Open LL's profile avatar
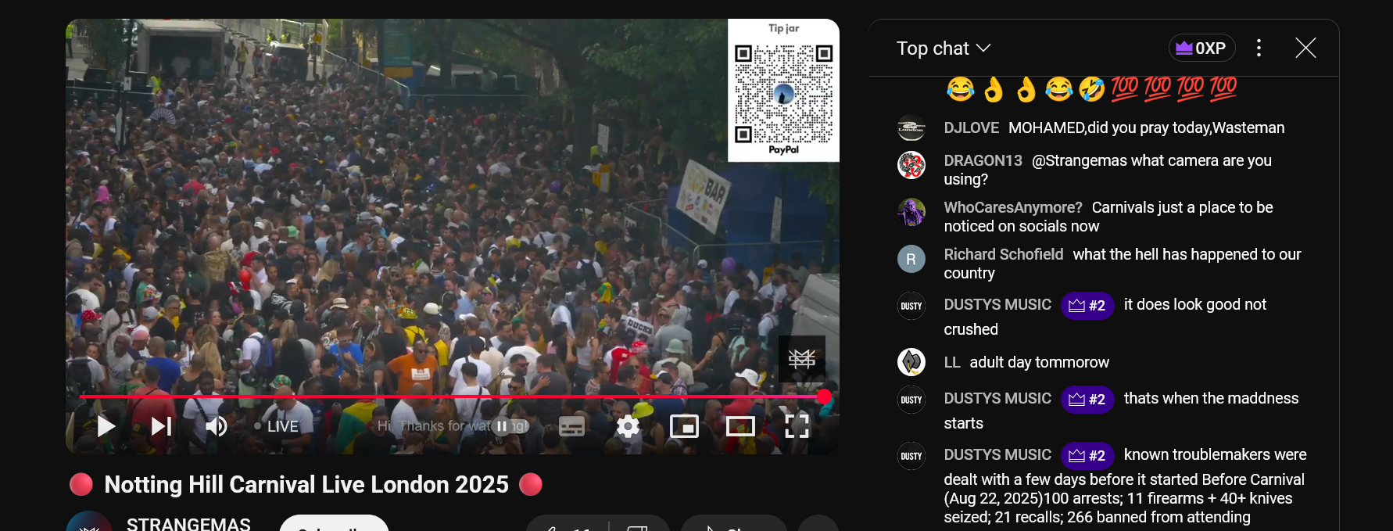The height and width of the screenshot is (531, 1393). pos(911,362)
